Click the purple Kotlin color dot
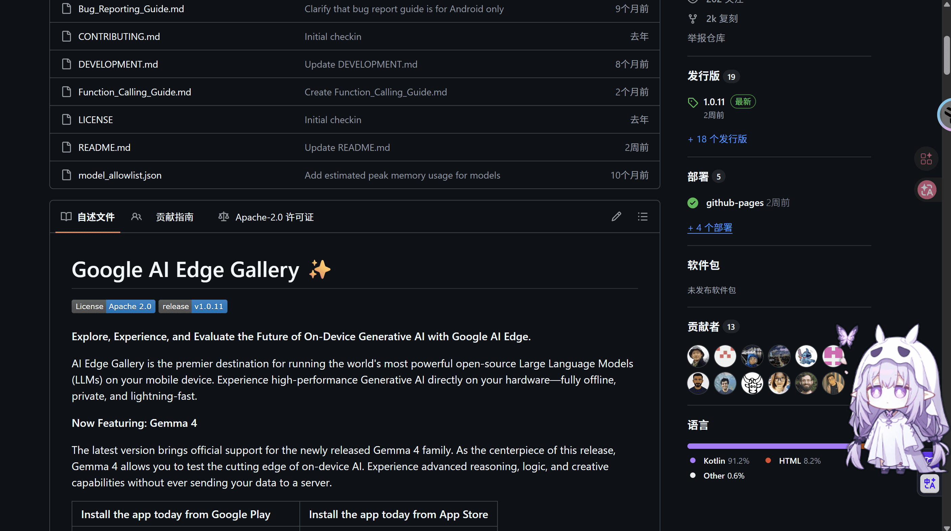The width and height of the screenshot is (951, 531). coord(693,460)
